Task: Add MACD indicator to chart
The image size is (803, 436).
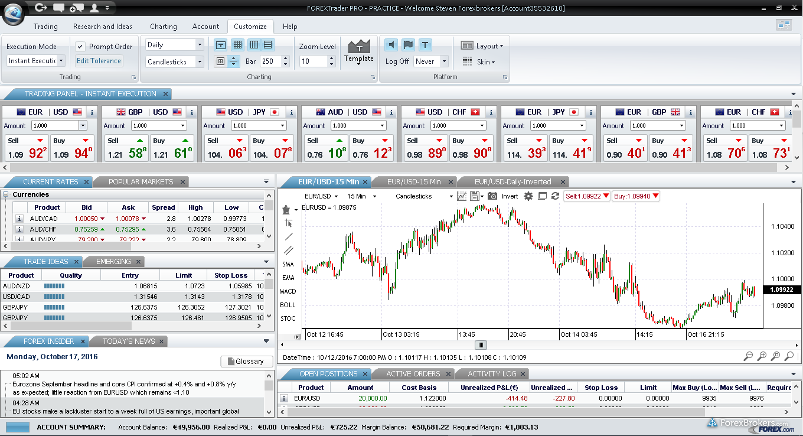Action: (288, 291)
